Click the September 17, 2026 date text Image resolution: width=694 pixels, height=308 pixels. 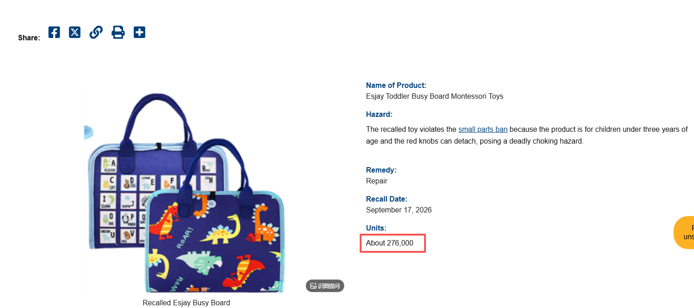pyautogui.click(x=399, y=210)
